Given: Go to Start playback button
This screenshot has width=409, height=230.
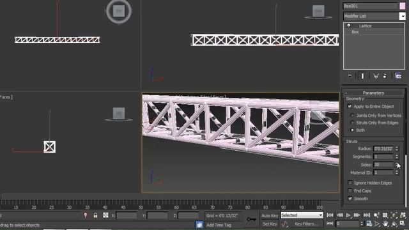Looking at the screenshot, I should point(330,215).
